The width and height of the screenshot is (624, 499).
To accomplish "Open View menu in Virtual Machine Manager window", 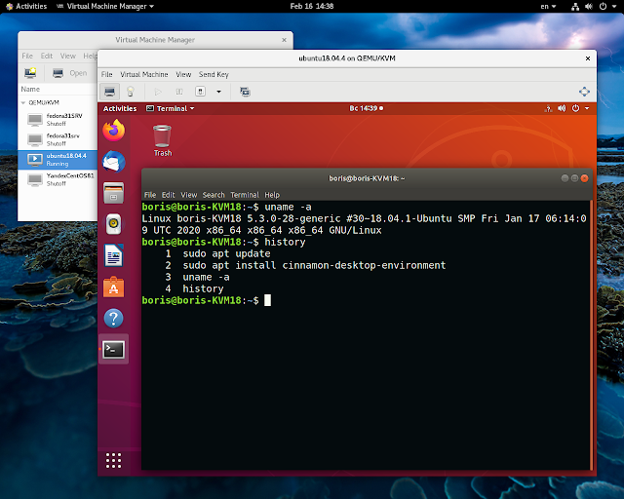I will pyautogui.click(x=67, y=56).
